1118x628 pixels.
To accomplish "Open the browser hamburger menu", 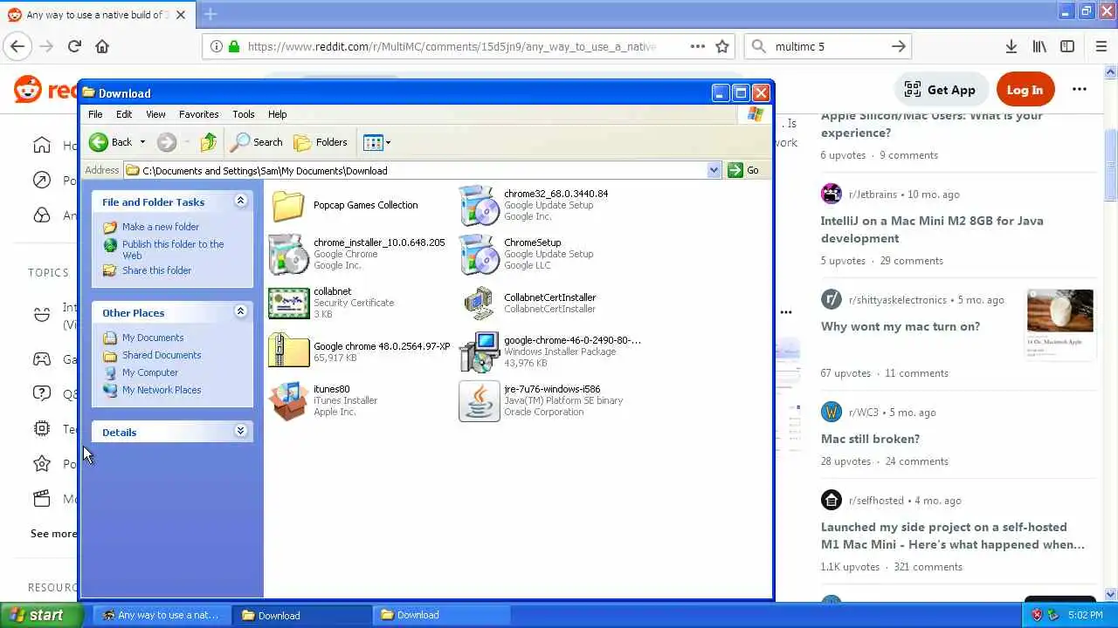I will point(1101,46).
